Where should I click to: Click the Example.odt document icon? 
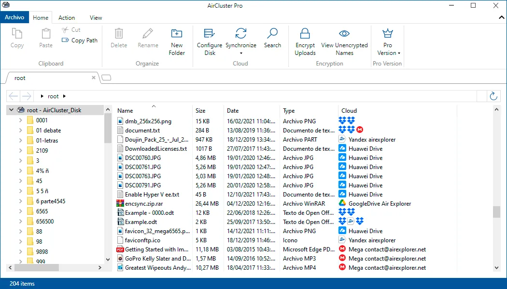pyautogui.click(x=120, y=222)
